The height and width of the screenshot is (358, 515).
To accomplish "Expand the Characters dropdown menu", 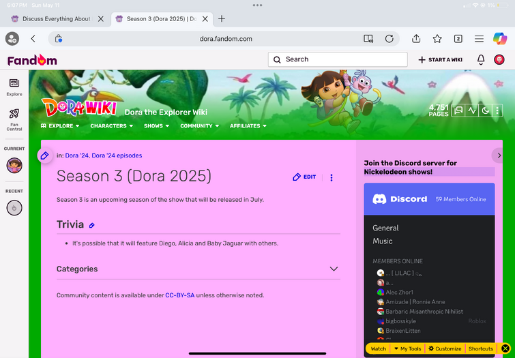I will 112,125.
